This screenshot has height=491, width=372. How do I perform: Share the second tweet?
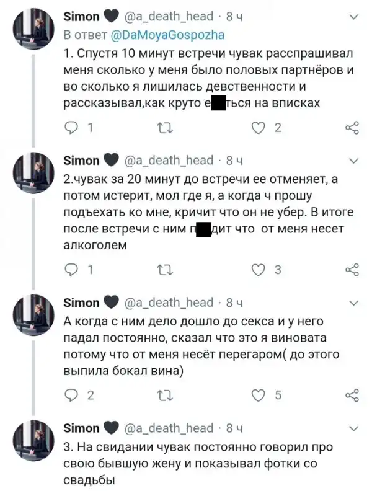click(352, 270)
